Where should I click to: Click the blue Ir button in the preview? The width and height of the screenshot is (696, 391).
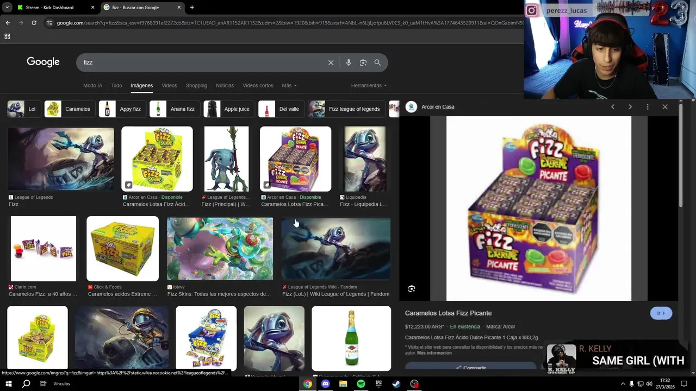661,313
